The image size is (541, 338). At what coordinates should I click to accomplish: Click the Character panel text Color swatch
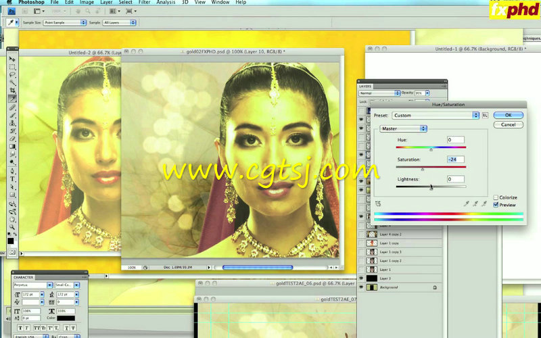tap(66, 318)
